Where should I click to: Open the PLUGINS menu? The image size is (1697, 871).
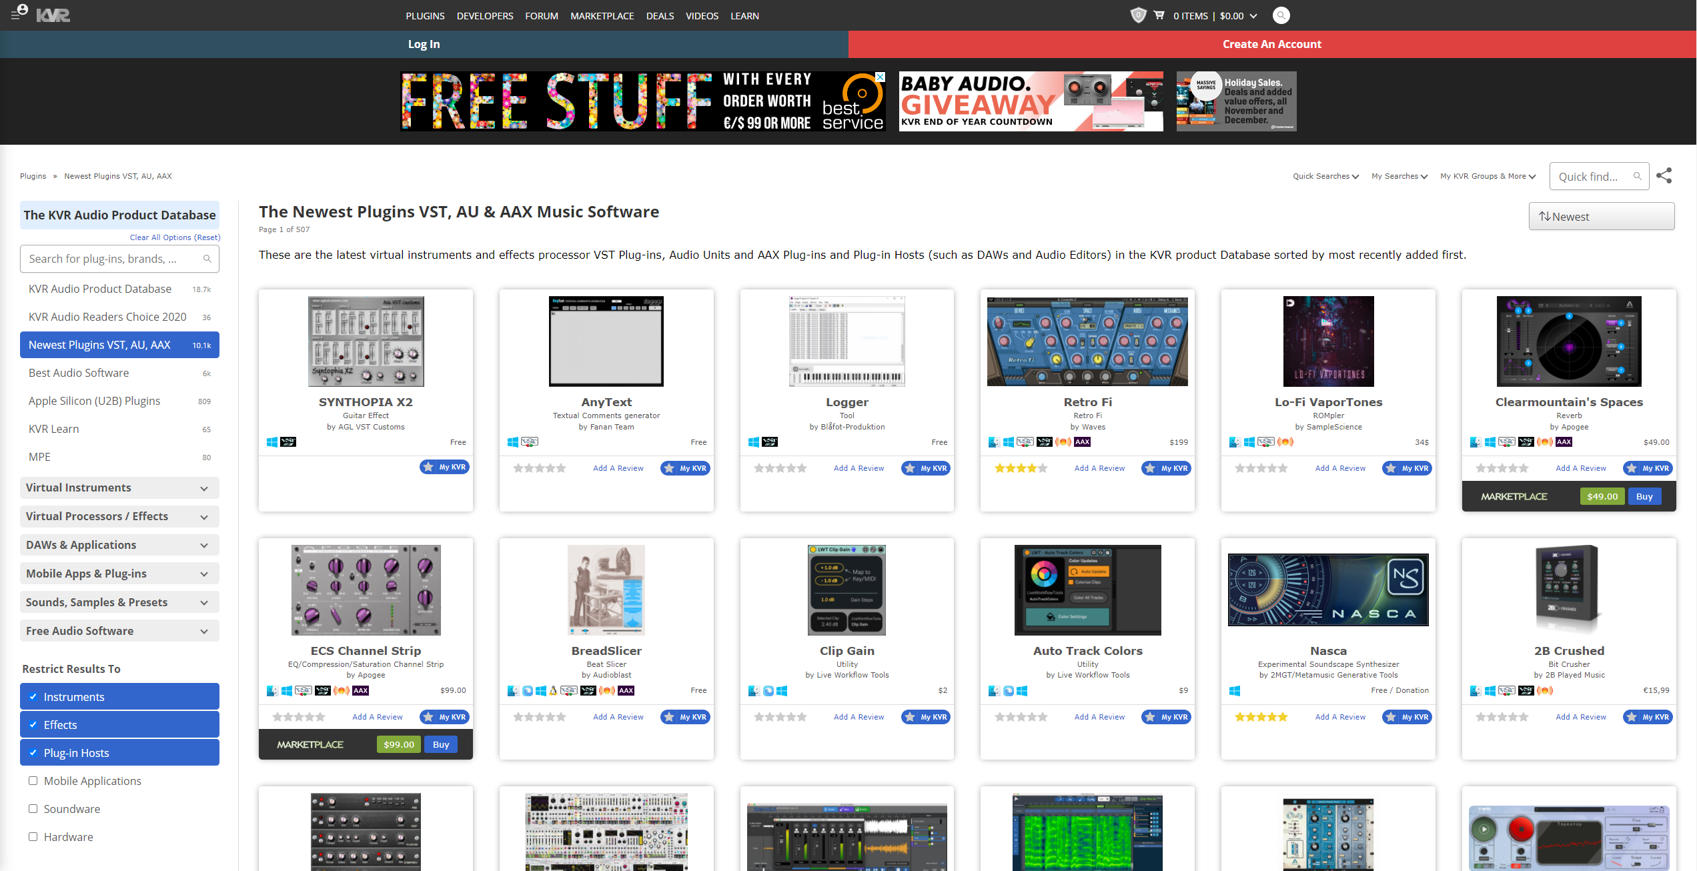[x=425, y=15]
